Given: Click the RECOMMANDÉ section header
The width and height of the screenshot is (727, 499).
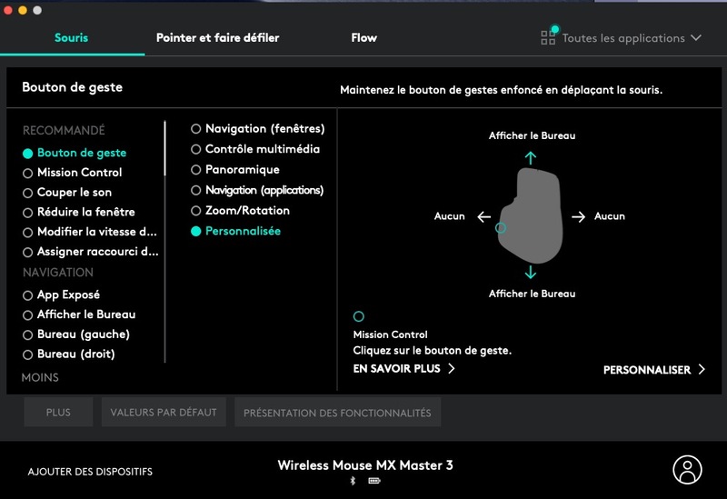Looking at the screenshot, I should [64, 130].
